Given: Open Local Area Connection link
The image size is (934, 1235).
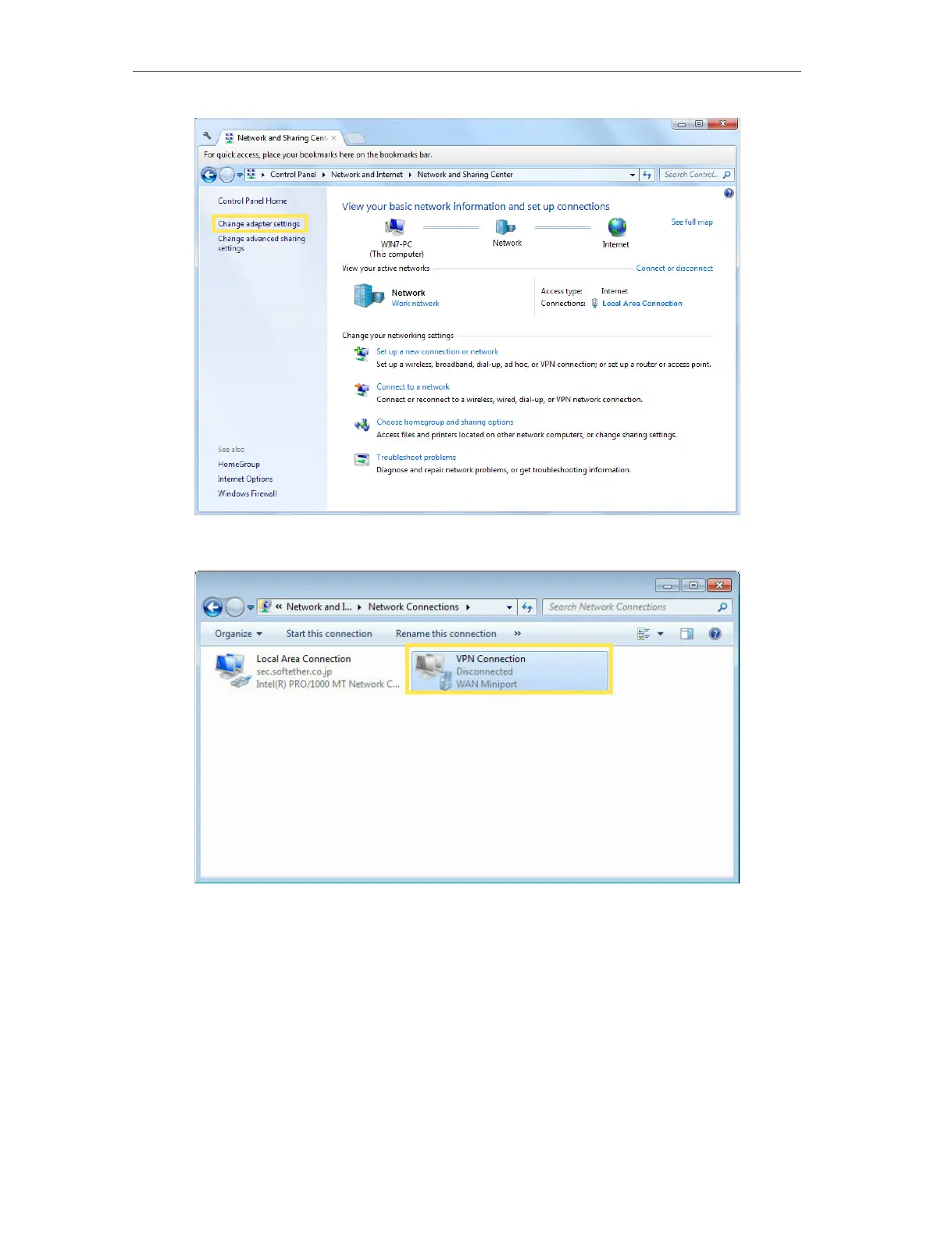Looking at the screenshot, I should click(642, 304).
